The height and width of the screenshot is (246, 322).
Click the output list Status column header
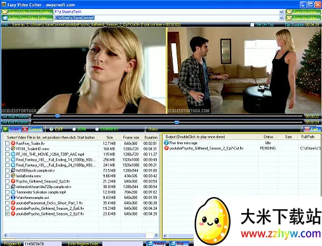268,137
